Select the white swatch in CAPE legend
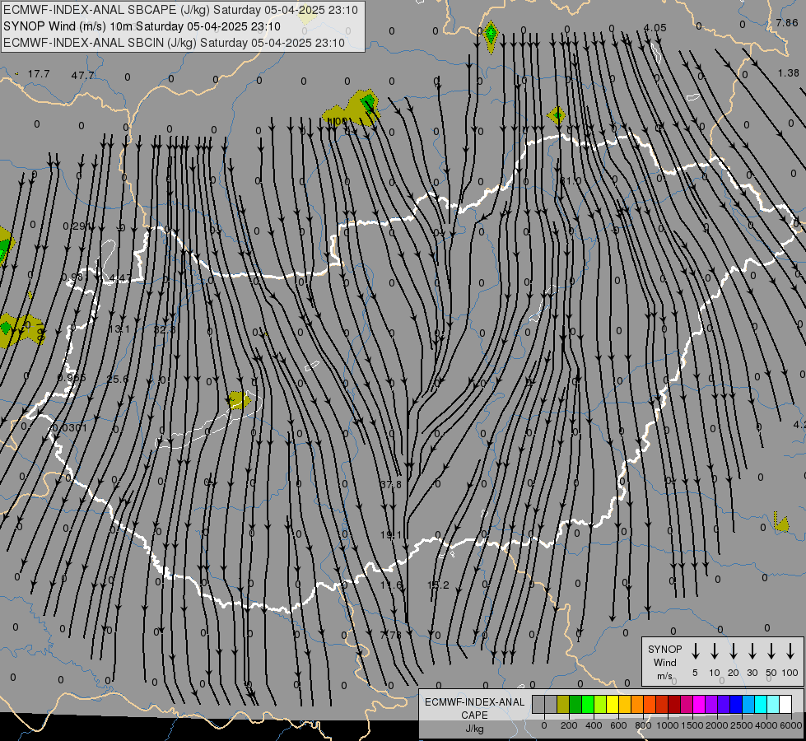This screenshot has width=806, height=741. coord(785,705)
